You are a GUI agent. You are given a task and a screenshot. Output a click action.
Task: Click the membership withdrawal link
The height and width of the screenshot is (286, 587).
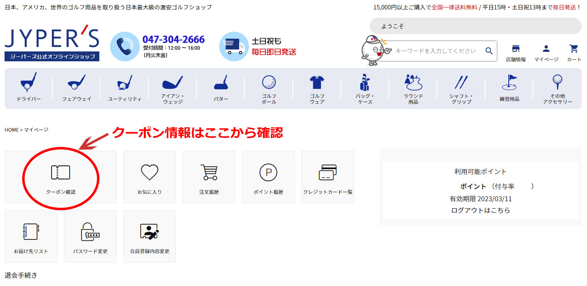[x=21, y=275]
